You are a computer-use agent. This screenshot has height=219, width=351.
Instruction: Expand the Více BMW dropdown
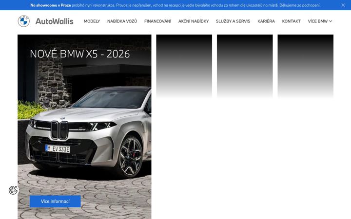[x=320, y=21]
